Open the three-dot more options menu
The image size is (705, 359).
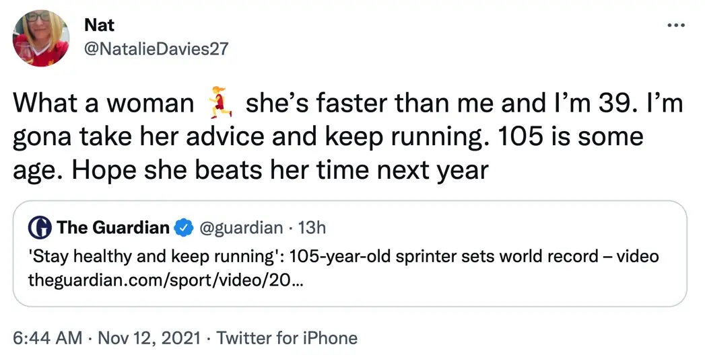tap(675, 26)
